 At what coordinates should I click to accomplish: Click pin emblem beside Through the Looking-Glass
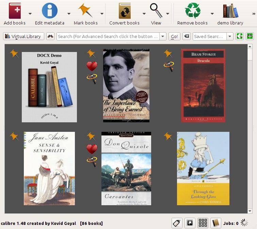click(168, 137)
